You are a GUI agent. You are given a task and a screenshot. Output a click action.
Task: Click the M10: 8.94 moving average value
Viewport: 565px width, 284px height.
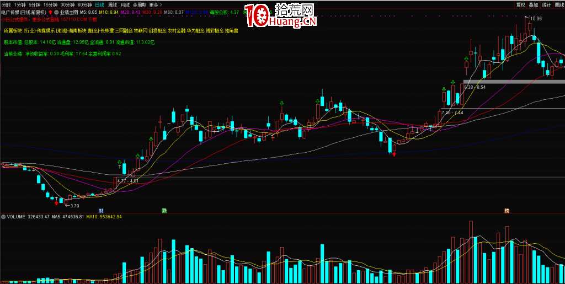(109, 12)
